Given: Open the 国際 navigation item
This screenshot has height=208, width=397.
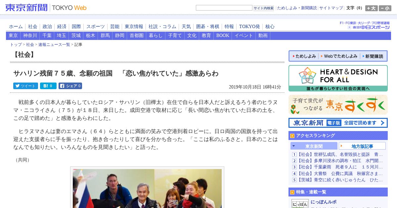Looking at the screenshot, I should click(76, 27).
